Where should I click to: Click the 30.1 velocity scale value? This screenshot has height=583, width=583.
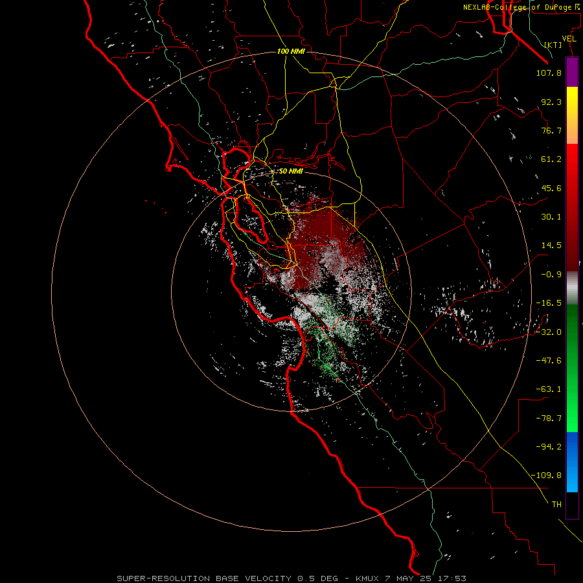coord(551,217)
